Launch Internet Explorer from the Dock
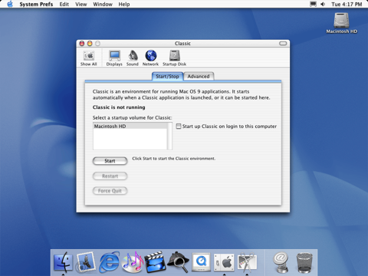The image size is (368, 276). click(109, 262)
